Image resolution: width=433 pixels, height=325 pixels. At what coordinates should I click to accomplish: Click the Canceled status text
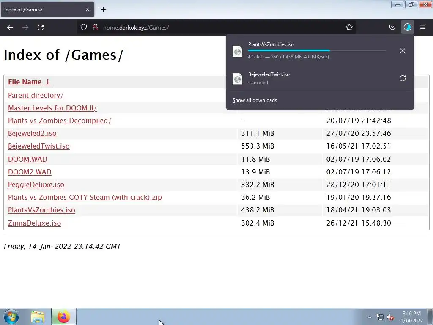click(258, 83)
